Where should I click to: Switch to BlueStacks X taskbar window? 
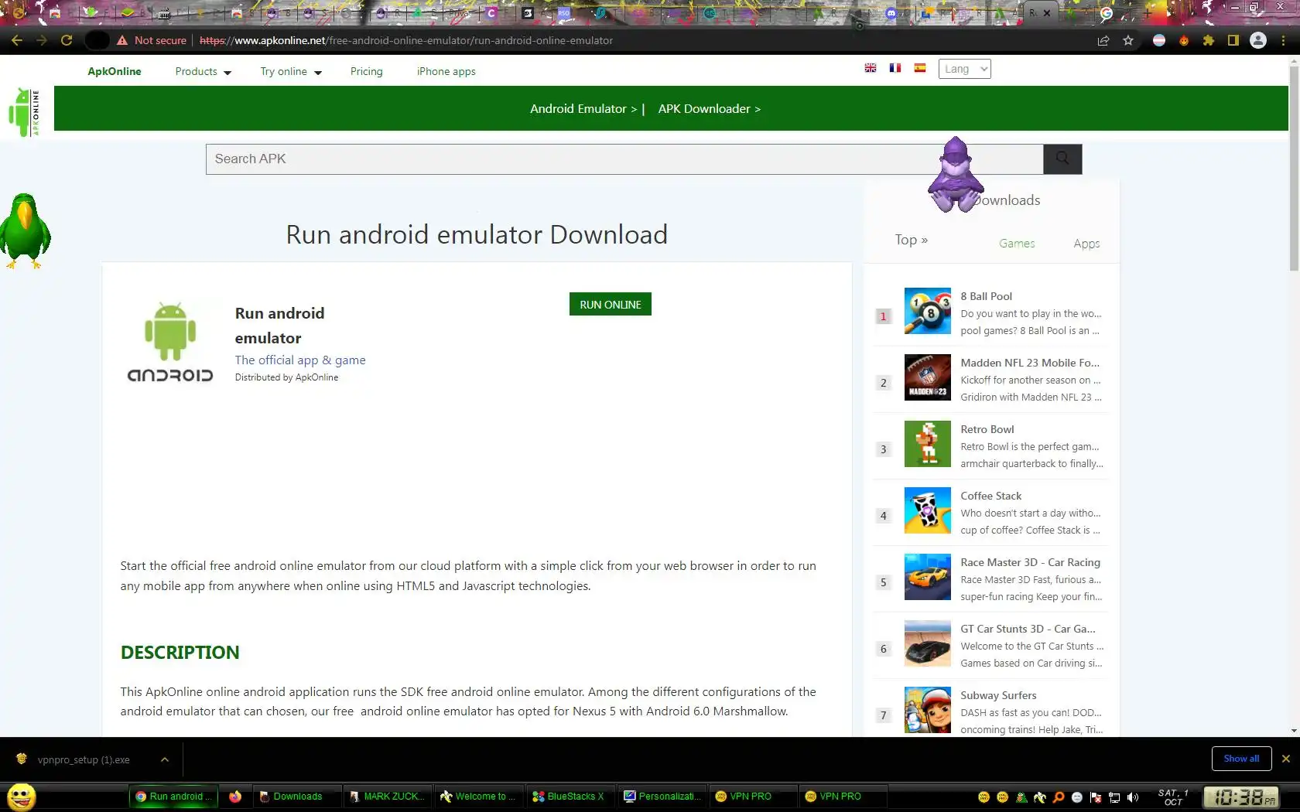569,797
